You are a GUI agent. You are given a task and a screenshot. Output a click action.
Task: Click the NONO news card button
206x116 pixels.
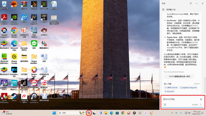pyautogui.click(x=179, y=76)
